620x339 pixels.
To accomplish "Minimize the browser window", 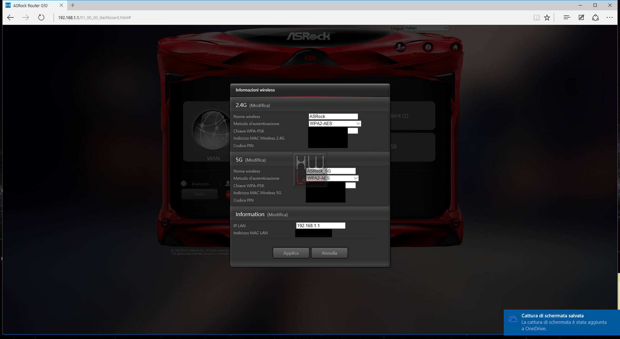I will pos(580,5).
